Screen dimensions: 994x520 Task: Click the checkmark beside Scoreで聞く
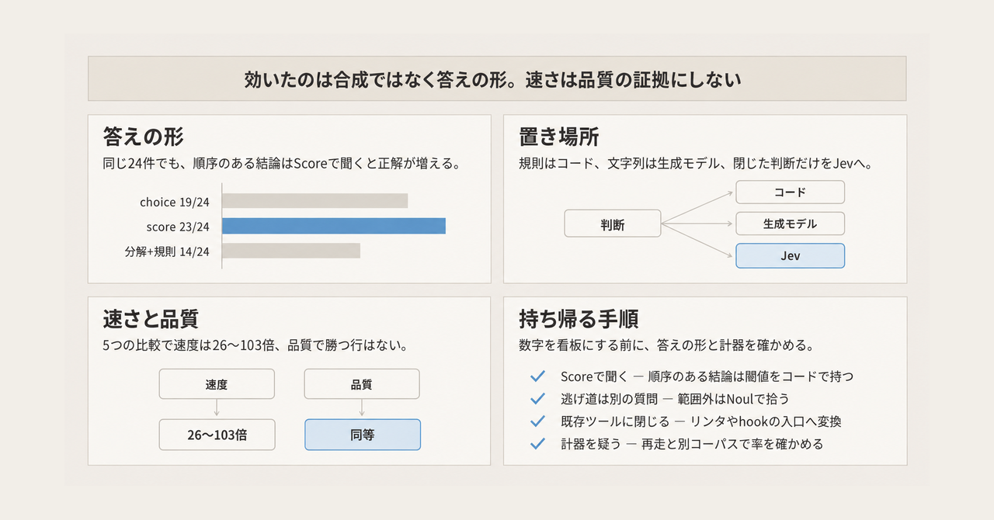(537, 376)
